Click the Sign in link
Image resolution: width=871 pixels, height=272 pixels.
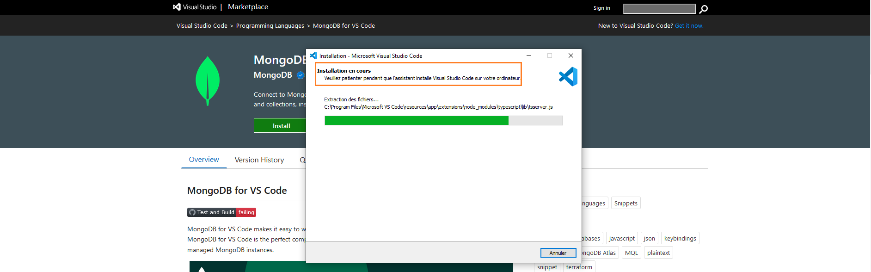pyautogui.click(x=601, y=8)
